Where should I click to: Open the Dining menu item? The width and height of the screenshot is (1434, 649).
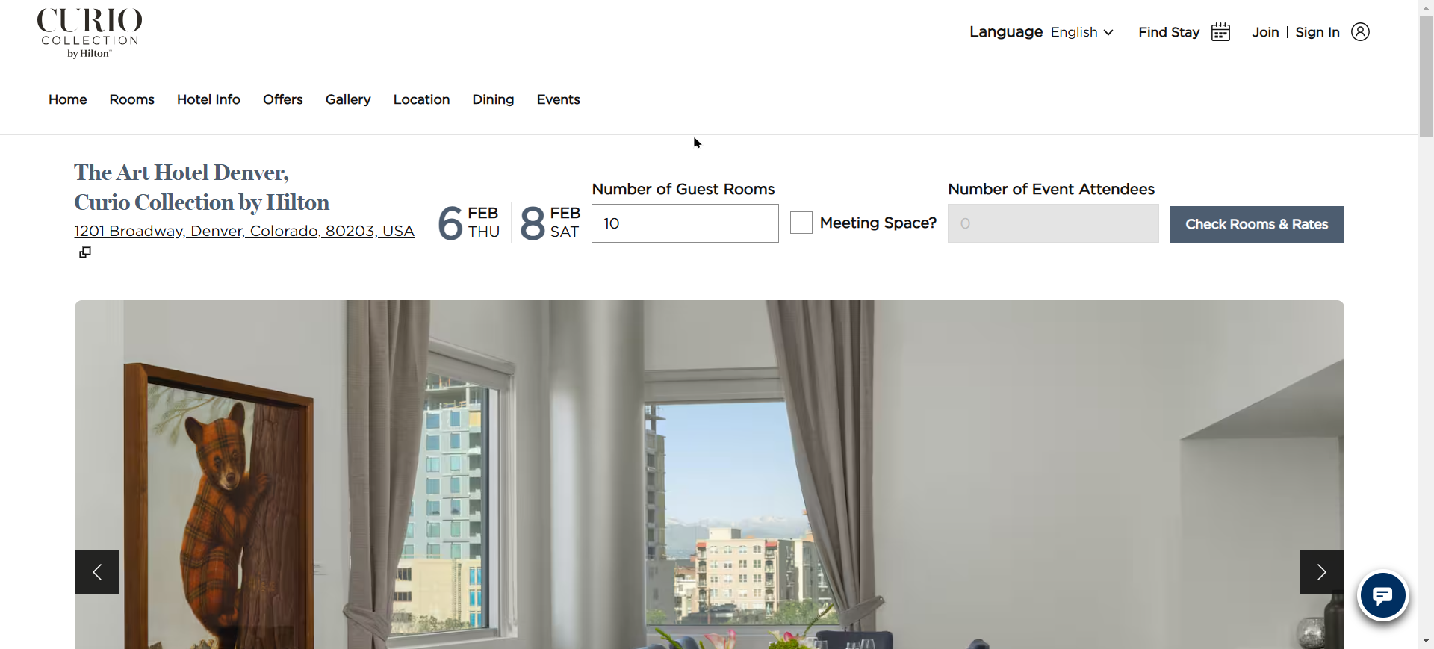[493, 99]
